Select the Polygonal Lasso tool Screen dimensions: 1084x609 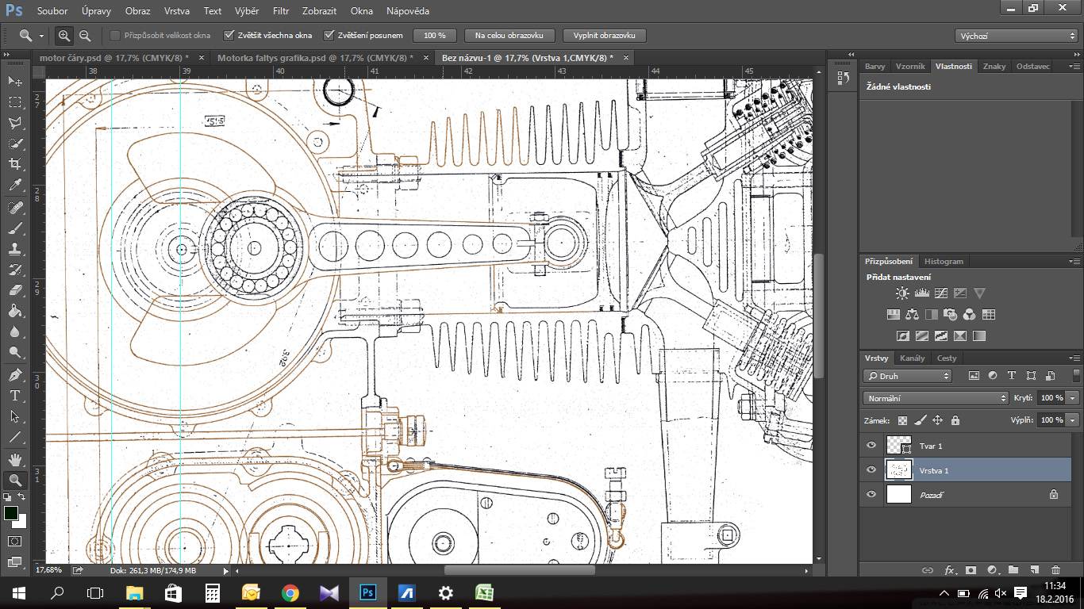pos(15,123)
